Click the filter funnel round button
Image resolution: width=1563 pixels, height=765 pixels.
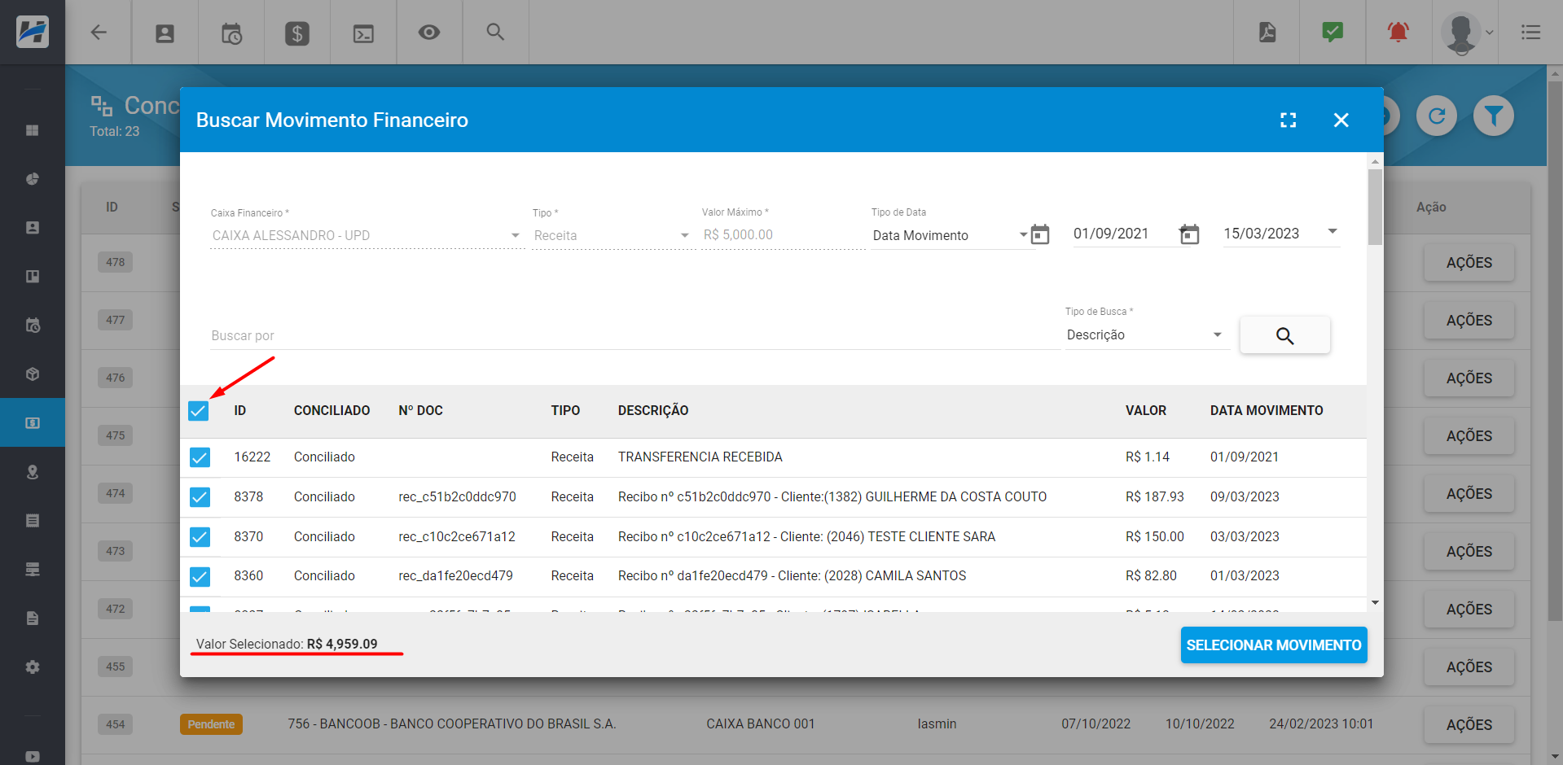click(1494, 116)
